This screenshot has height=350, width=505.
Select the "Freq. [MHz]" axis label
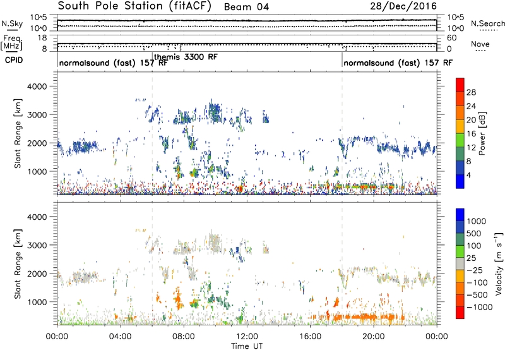coord(12,42)
